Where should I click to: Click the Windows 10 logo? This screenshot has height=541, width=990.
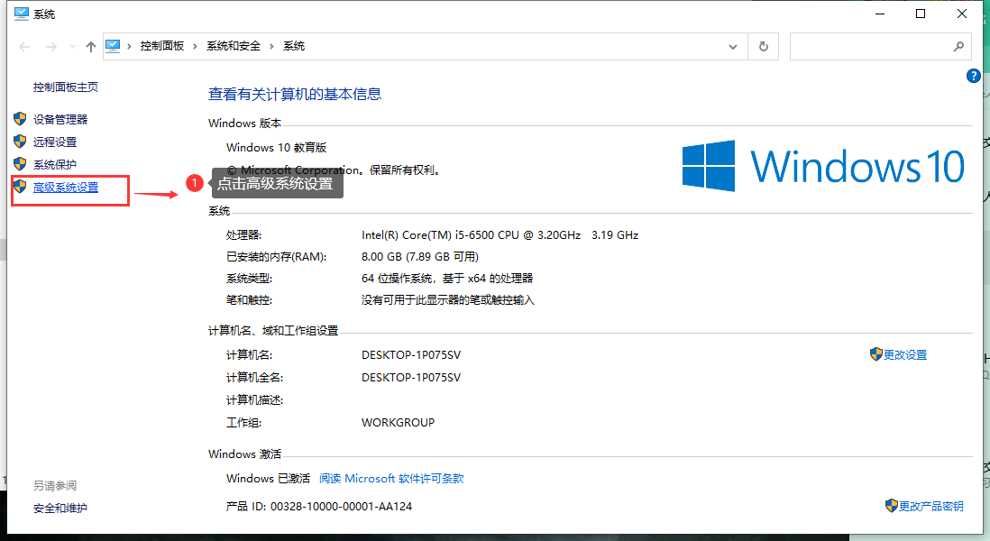(x=823, y=166)
